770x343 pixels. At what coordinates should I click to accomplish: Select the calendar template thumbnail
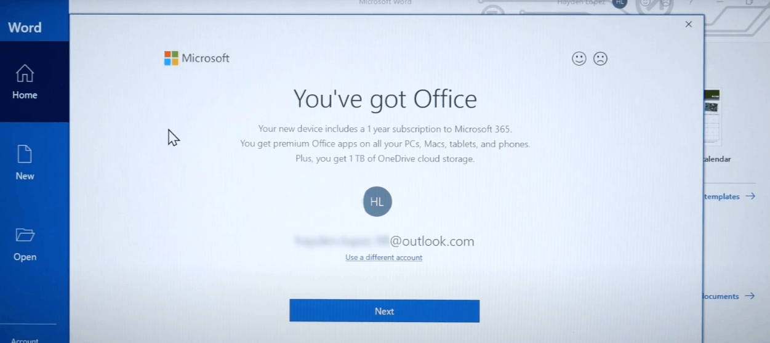(x=712, y=117)
